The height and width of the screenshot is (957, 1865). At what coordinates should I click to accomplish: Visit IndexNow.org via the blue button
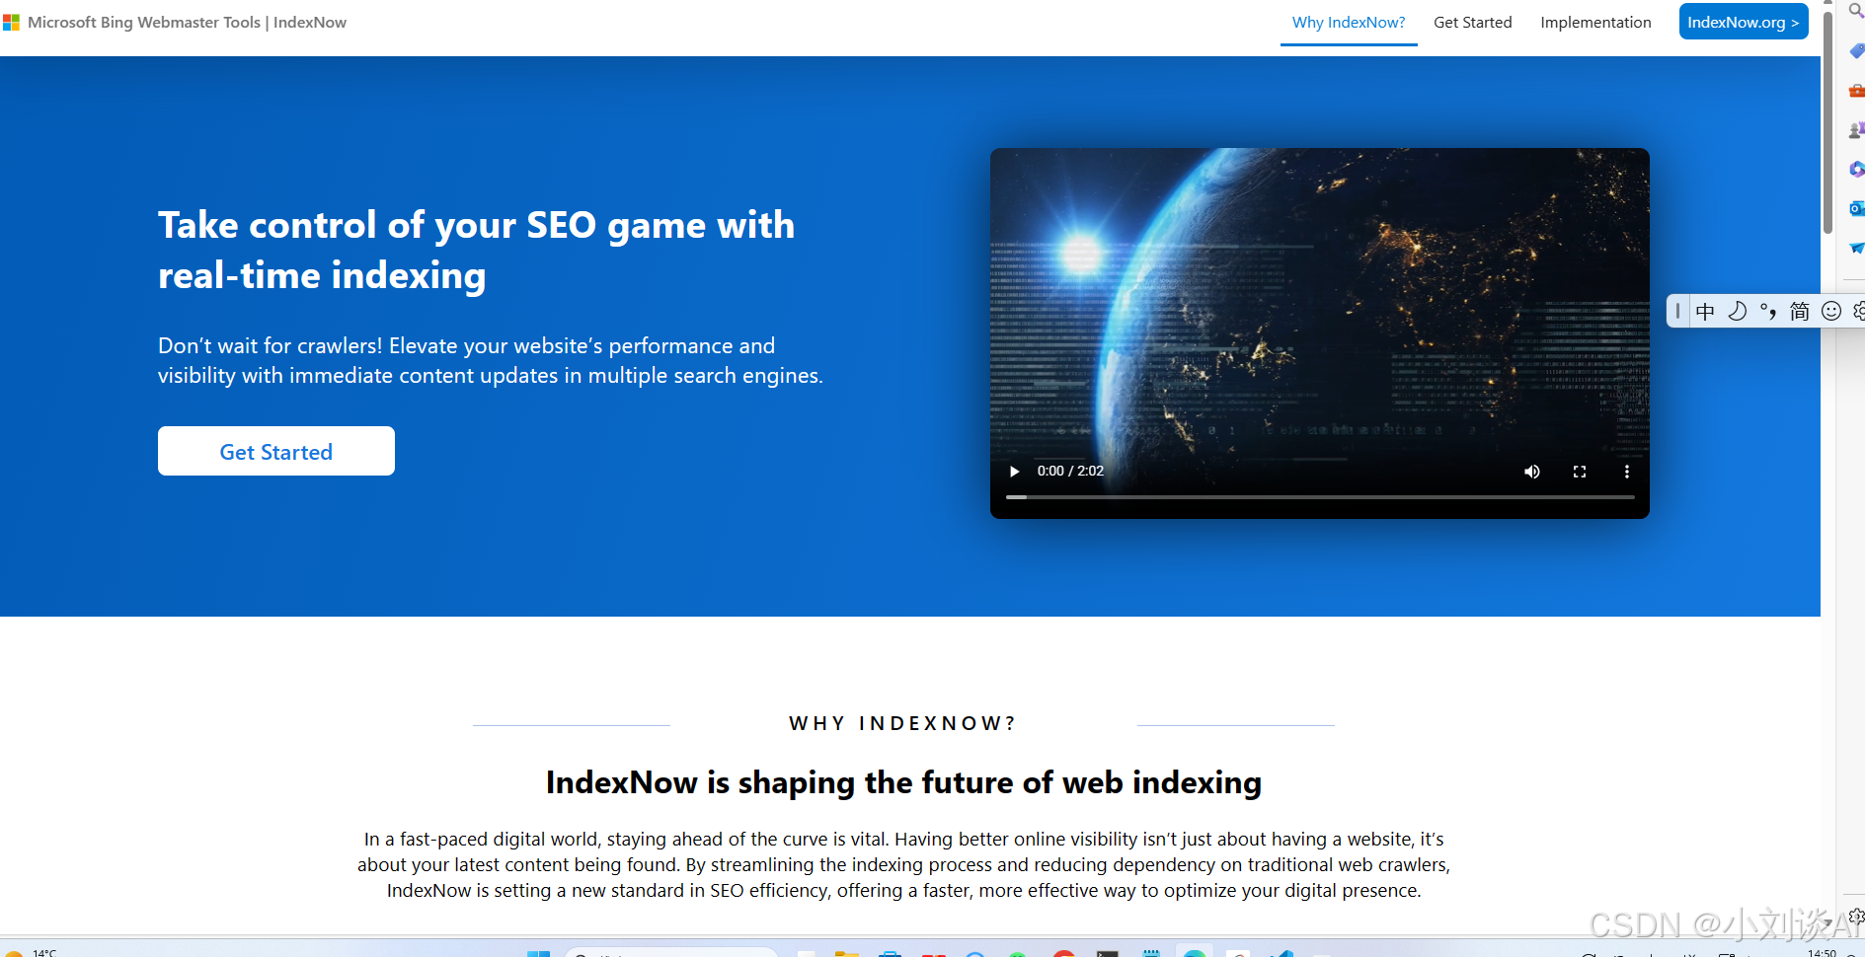[x=1744, y=22]
